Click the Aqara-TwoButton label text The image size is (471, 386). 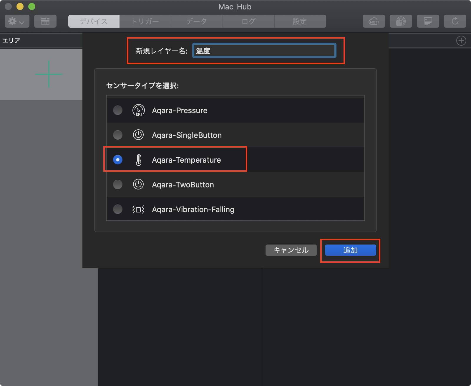183,185
